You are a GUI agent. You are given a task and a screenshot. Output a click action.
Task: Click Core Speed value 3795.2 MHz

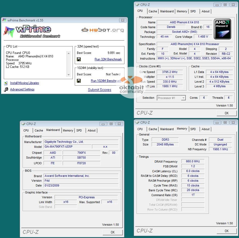[x=170, y=72]
